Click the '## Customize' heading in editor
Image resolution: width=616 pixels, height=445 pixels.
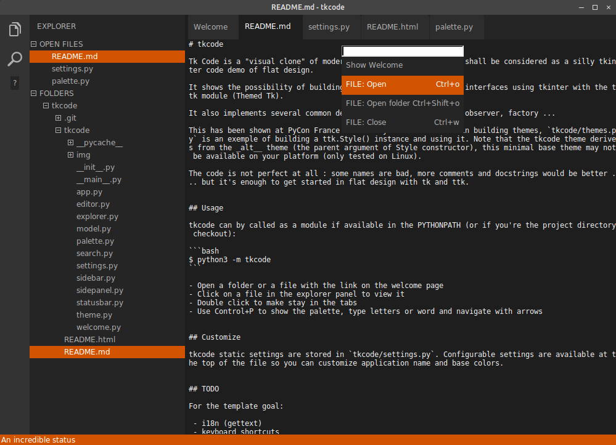pos(215,337)
